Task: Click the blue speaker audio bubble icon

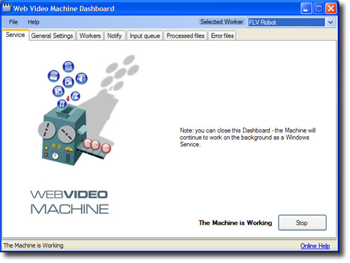Action: pyautogui.click(x=81, y=78)
